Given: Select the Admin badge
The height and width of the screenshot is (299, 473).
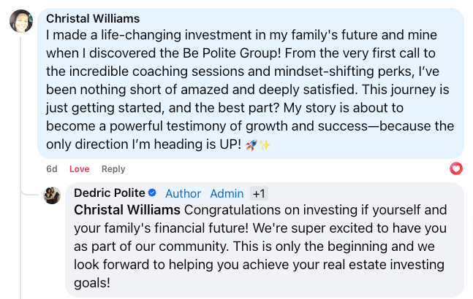Looking at the screenshot, I should tap(227, 193).
